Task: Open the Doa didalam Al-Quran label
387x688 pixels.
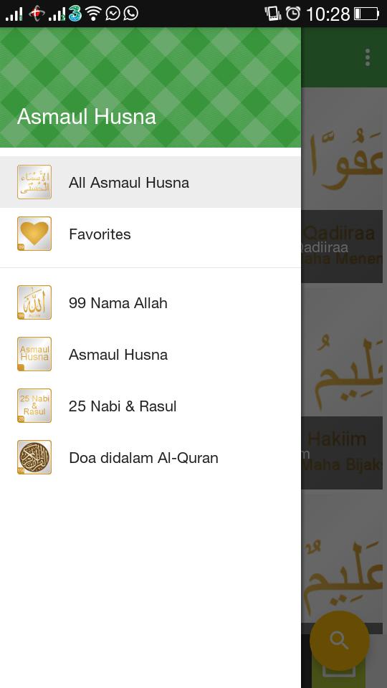Action: click(x=143, y=458)
